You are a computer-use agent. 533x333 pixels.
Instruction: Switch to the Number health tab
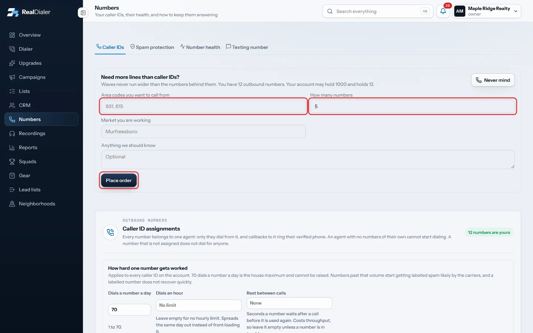point(200,47)
